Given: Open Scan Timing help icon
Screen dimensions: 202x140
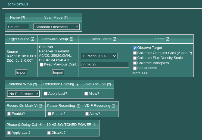Looking at the screenshot, I should pyautogui.click(x=115, y=39).
